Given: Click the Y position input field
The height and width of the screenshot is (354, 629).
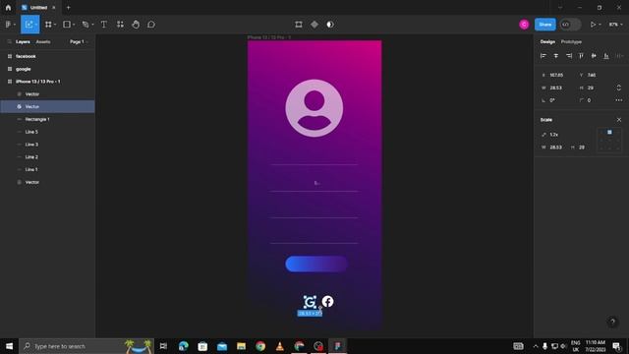Looking at the screenshot, I should (x=594, y=75).
